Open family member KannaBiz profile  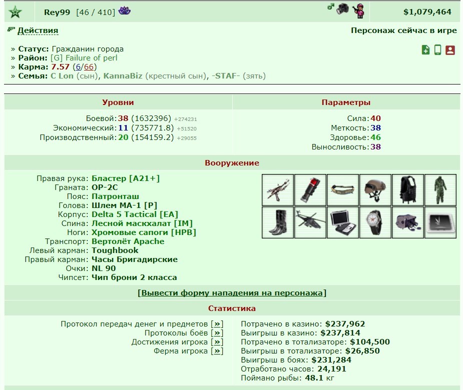pos(123,76)
